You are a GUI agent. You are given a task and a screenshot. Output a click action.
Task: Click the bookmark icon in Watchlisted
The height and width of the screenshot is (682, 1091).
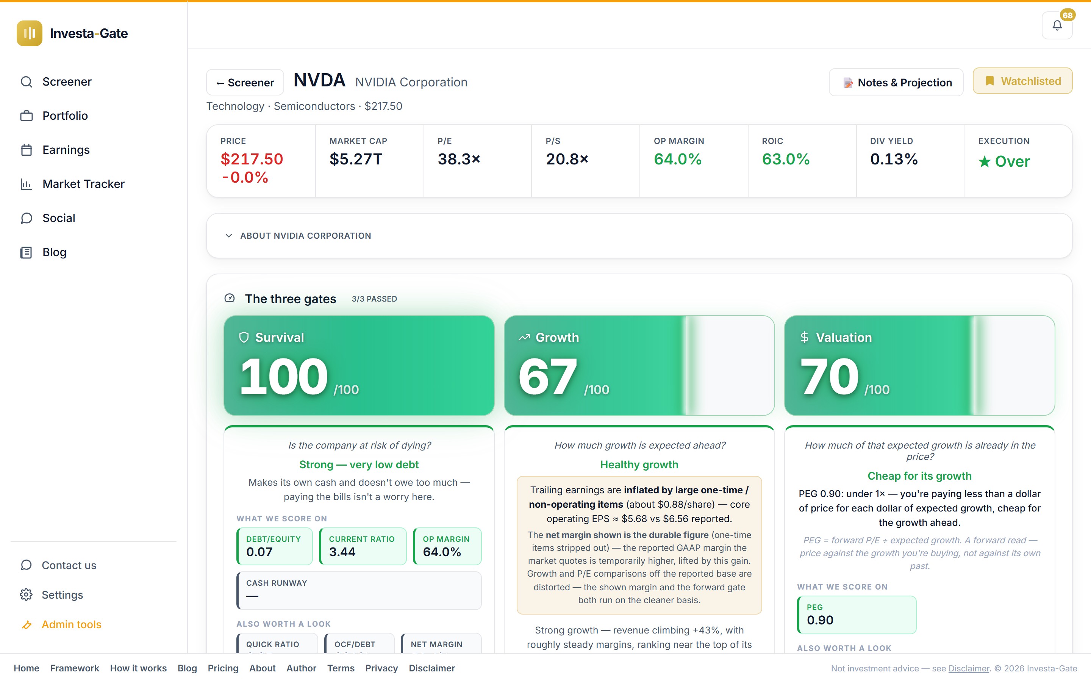pos(989,81)
